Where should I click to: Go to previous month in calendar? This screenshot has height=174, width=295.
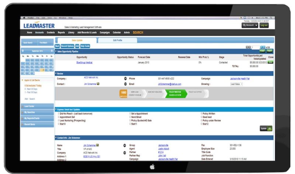[x=23, y=51]
